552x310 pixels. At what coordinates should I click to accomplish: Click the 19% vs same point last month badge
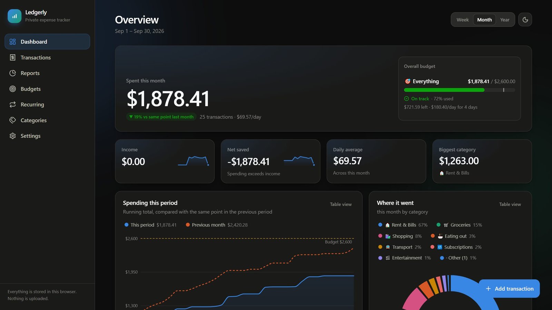[161, 117]
